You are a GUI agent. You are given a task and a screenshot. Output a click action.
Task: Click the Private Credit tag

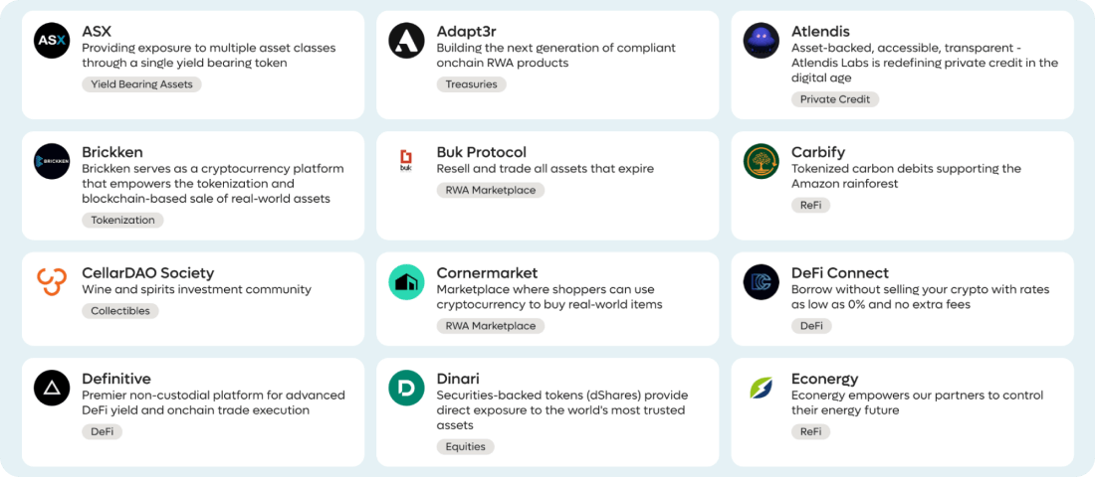(x=835, y=99)
